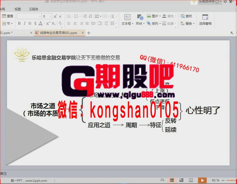This screenshot has width=237, height=184.
Task: Toggle Subscript formatting
Action: [x=53, y=23]
